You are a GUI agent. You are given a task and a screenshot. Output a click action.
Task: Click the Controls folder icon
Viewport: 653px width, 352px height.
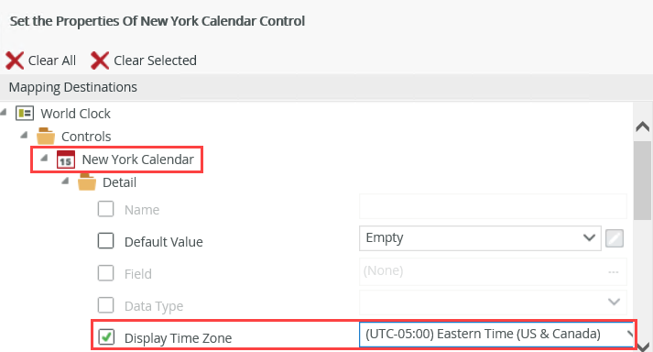[46, 136]
